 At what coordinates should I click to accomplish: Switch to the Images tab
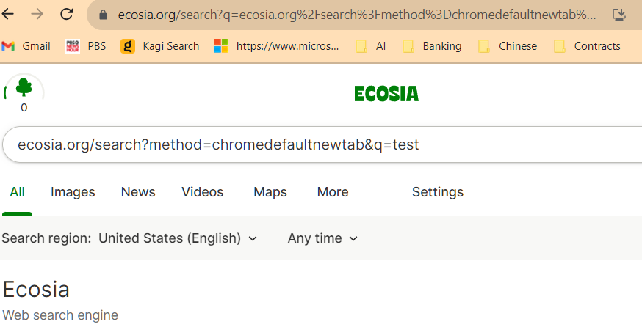pos(73,192)
